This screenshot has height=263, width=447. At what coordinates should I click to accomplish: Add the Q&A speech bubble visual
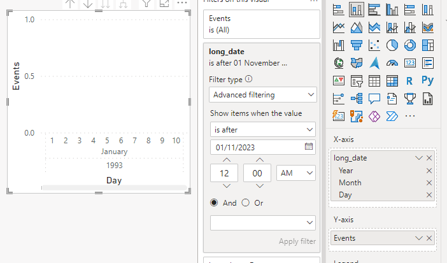point(374,99)
